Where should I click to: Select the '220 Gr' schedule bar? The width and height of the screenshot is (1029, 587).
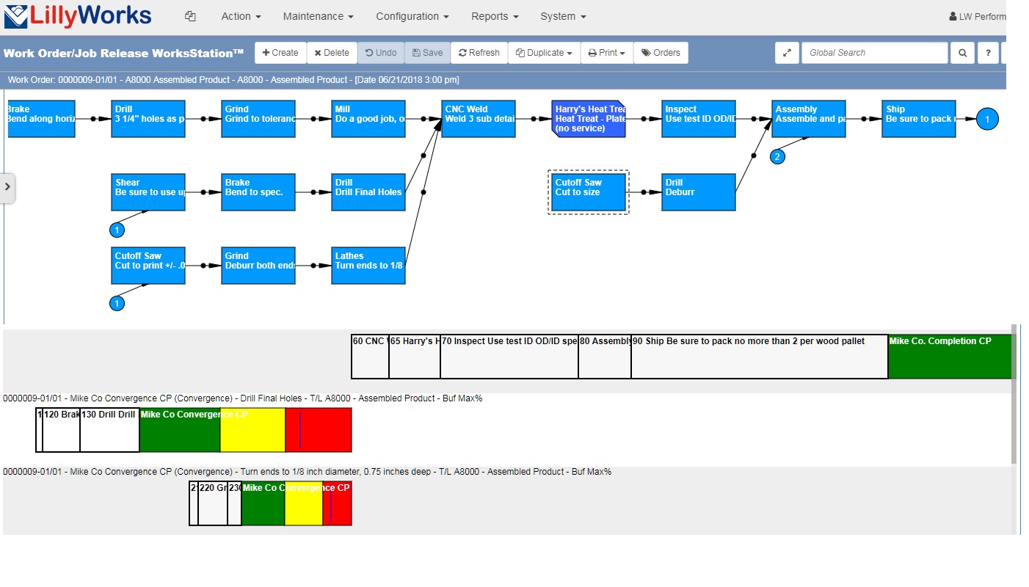point(213,503)
